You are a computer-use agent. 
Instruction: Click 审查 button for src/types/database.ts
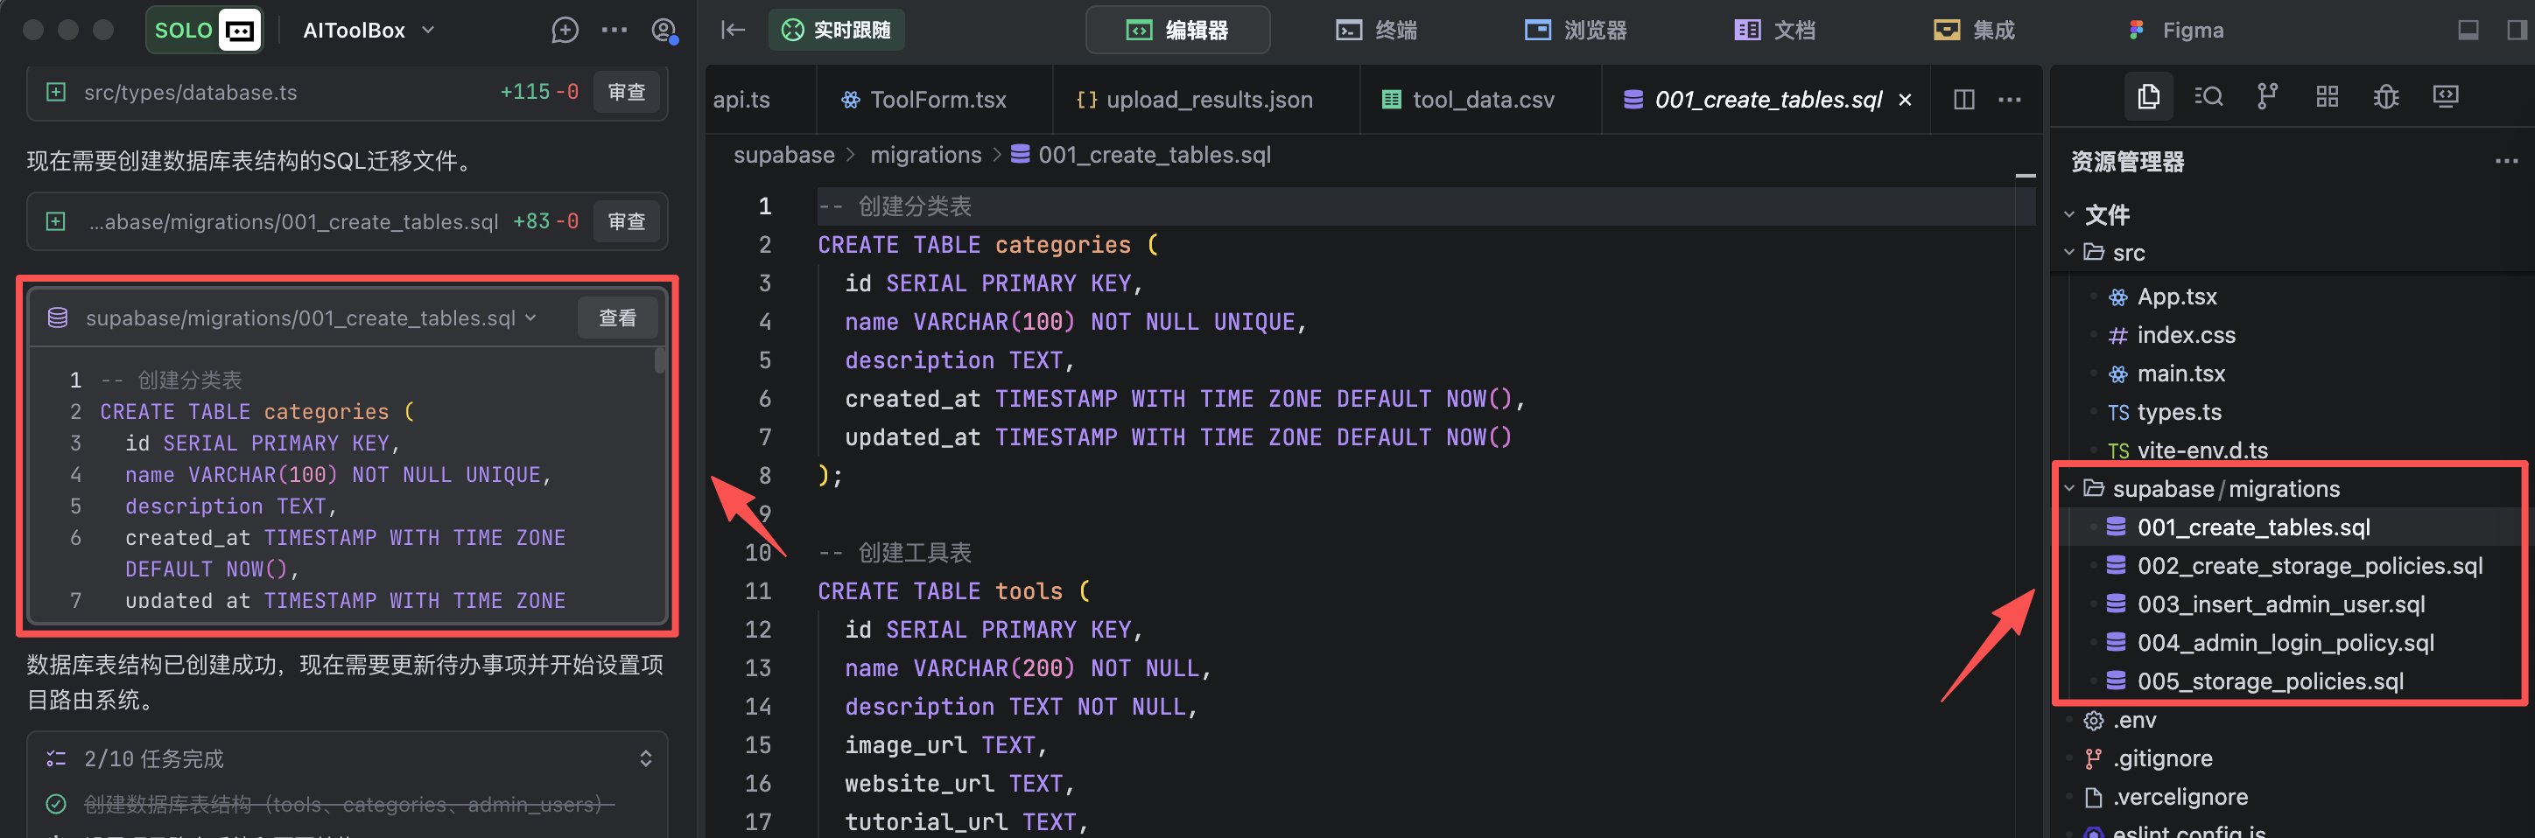tap(626, 93)
